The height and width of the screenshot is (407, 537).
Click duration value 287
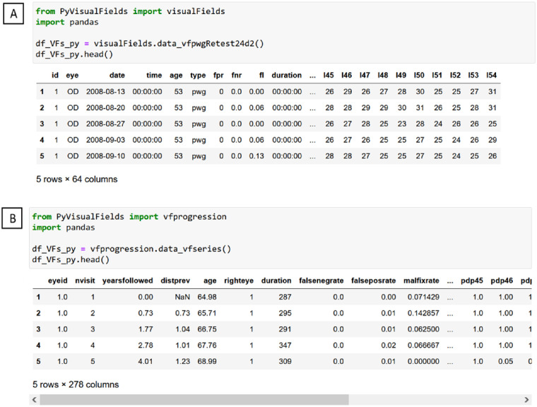285,297
